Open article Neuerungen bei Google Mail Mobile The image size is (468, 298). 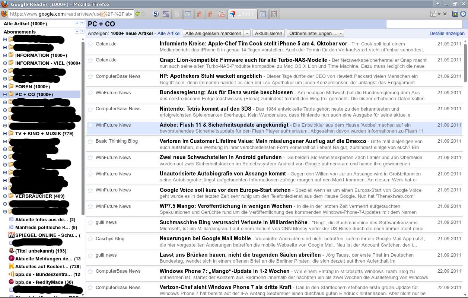(x=205, y=238)
